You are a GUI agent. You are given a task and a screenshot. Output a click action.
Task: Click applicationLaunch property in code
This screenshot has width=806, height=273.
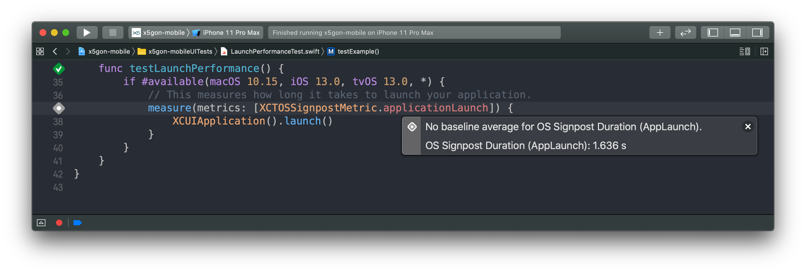coord(436,108)
